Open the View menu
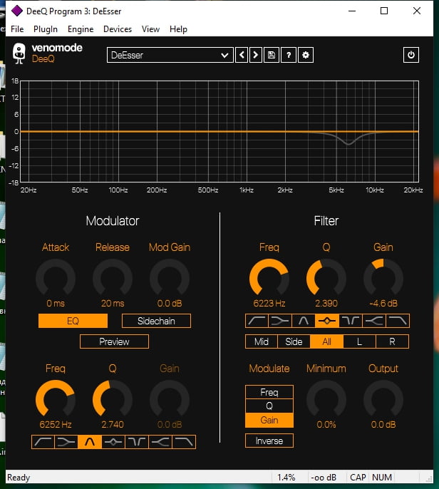439x489 pixels. [x=150, y=29]
